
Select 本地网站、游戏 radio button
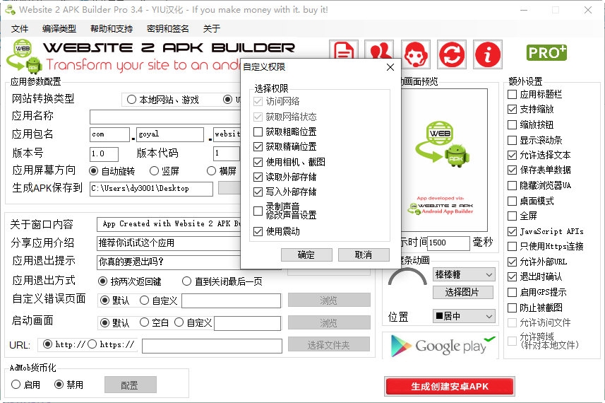pyautogui.click(x=131, y=100)
